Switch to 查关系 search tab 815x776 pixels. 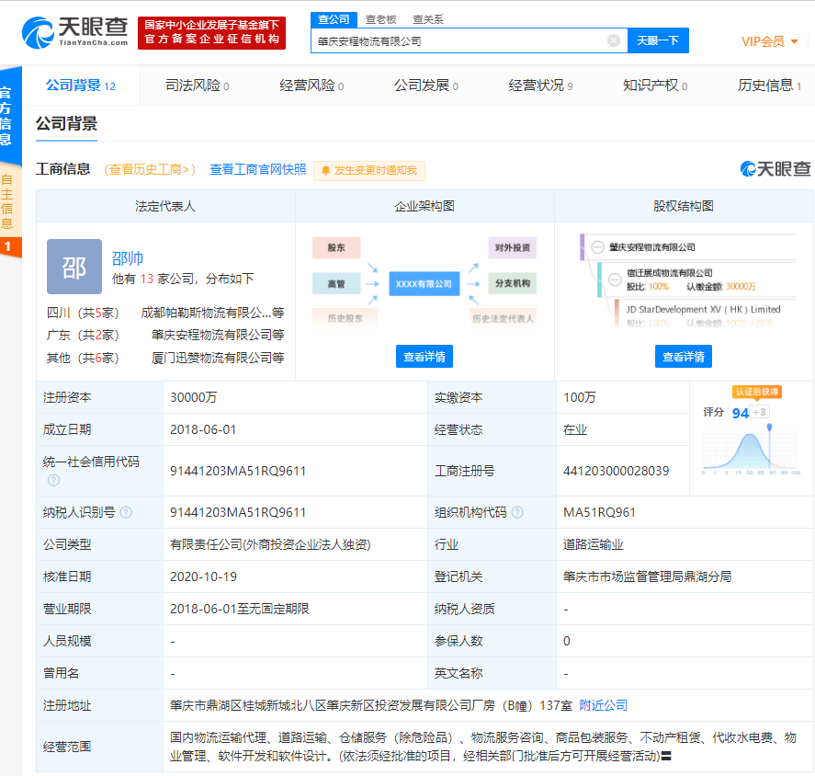pyautogui.click(x=428, y=19)
